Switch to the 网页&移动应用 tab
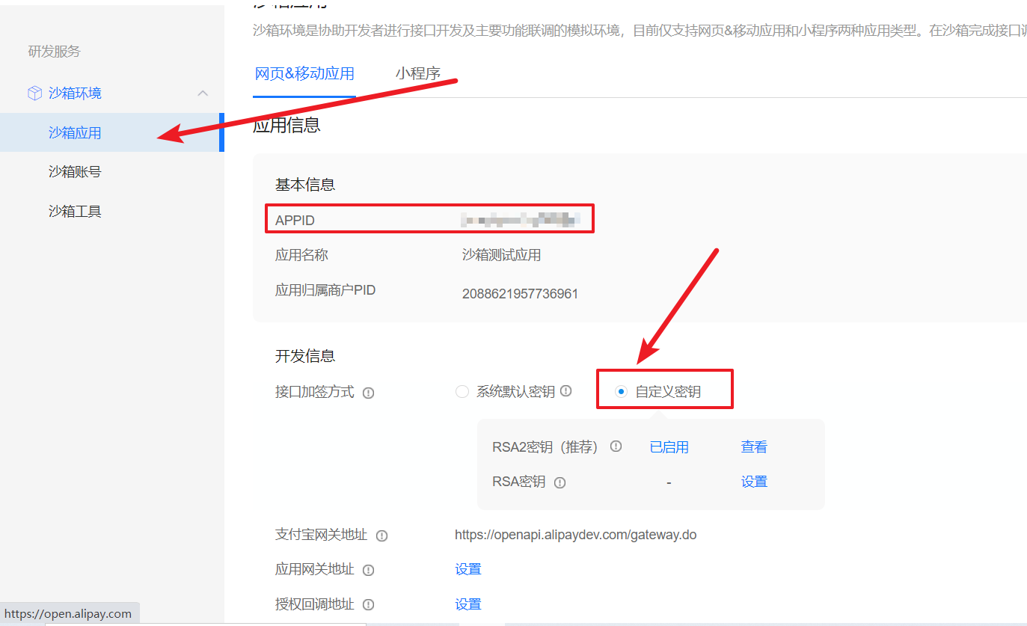Screen dimensions: 1027x626 click(x=304, y=74)
